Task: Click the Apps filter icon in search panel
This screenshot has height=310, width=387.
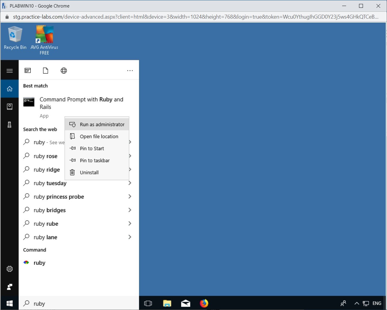Action: click(x=28, y=71)
